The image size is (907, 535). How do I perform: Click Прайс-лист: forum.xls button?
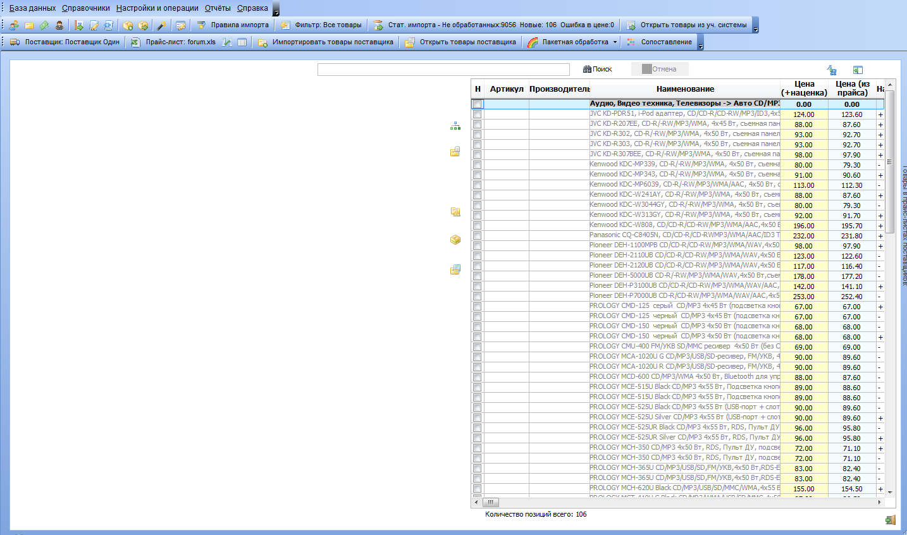tap(173, 42)
